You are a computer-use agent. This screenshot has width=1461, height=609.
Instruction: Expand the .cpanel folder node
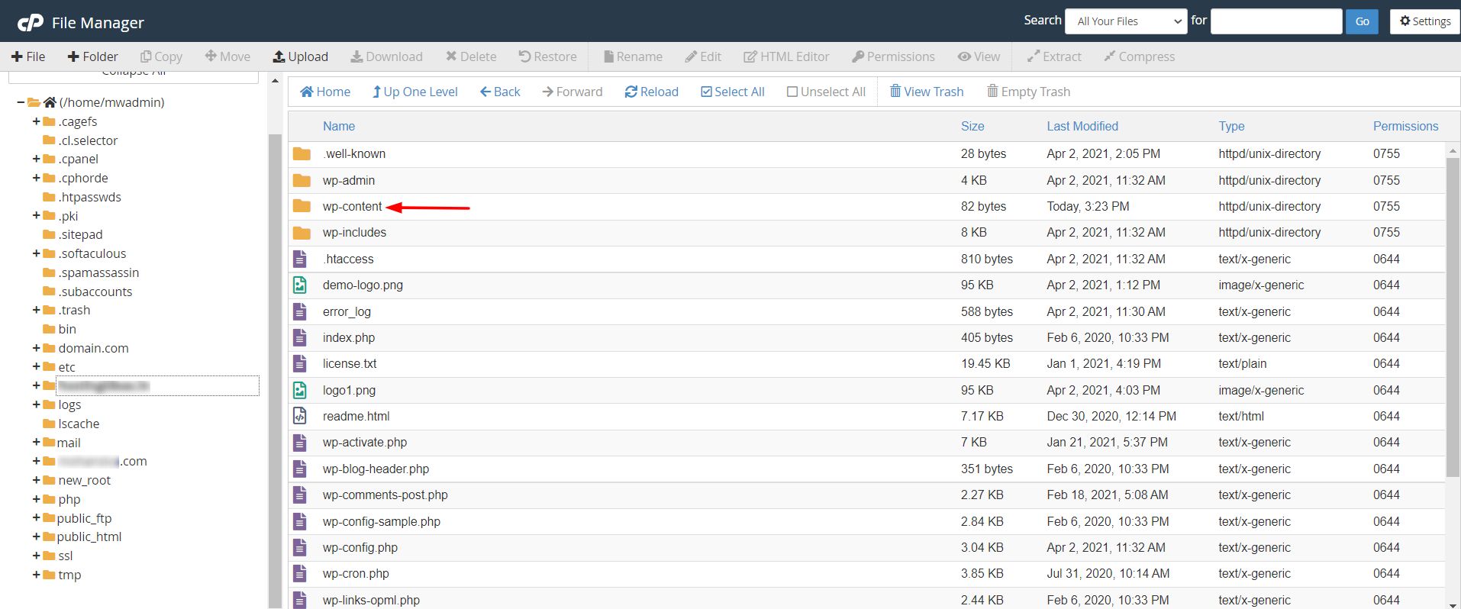pyautogui.click(x=36, y=159)
